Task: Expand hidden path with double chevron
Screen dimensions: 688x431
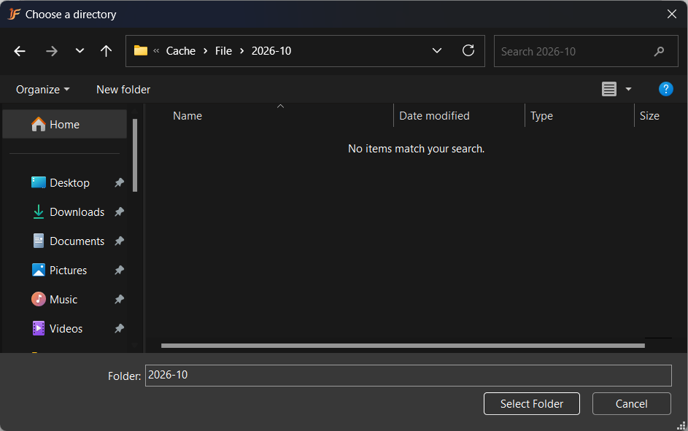Action: pos(156,51)
